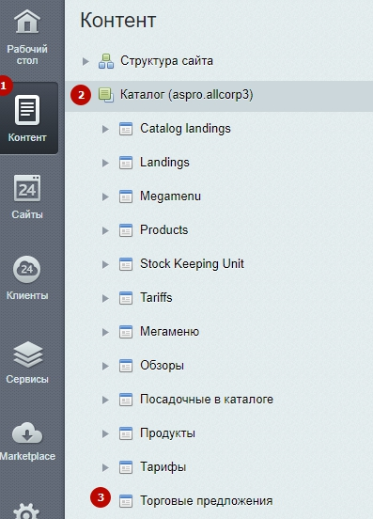Open the Megamenu tree item

[x=170, y=196]
